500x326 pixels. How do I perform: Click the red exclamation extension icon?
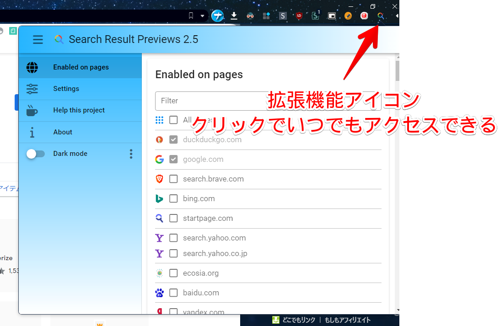tap(364, 16)
